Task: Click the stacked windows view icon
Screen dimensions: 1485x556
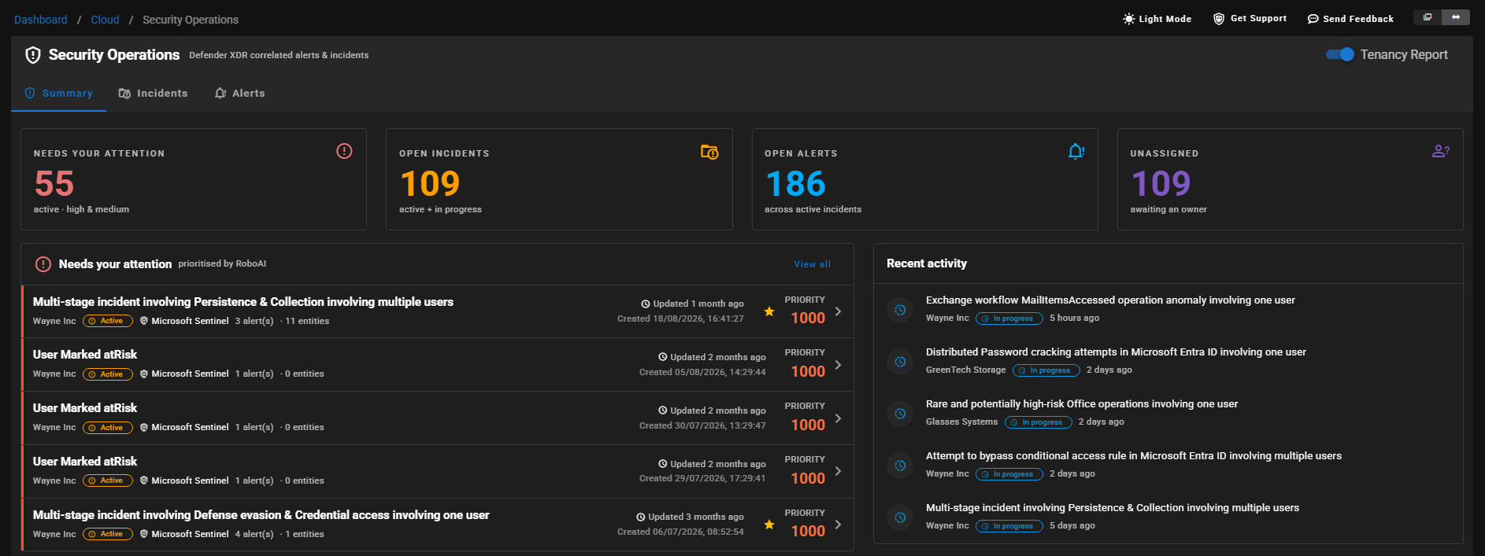Action: (x=1428, y=17)
